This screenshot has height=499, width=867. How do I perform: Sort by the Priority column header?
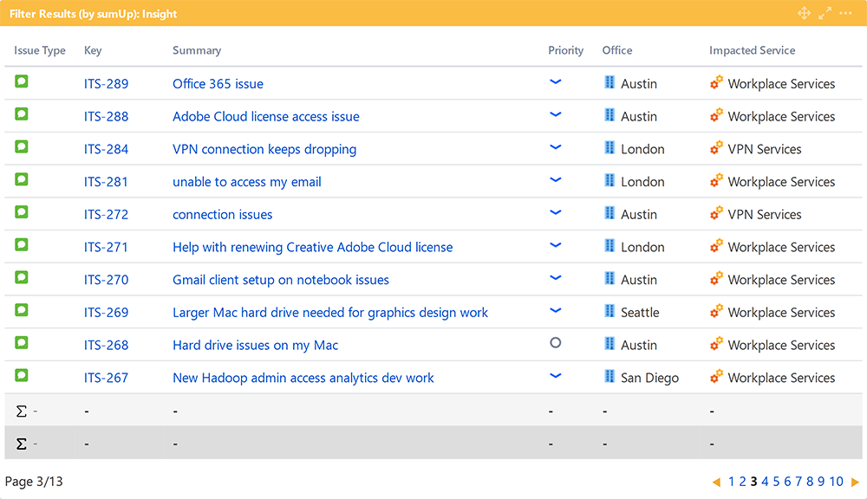[x=565, y=50]
